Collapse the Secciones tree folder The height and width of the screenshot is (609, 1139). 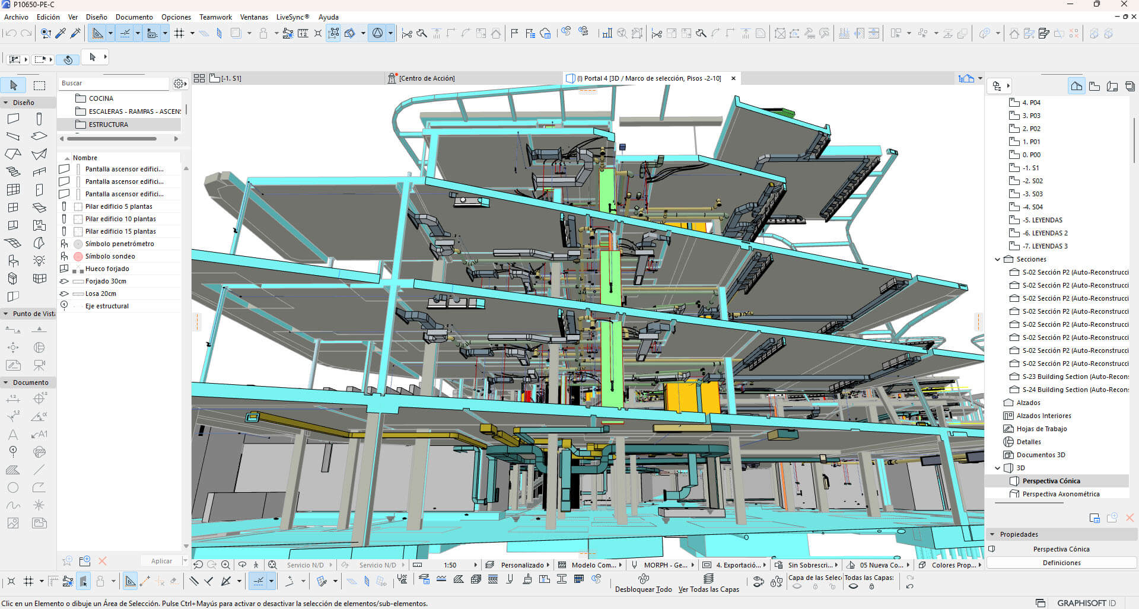[x=997, y=259]
